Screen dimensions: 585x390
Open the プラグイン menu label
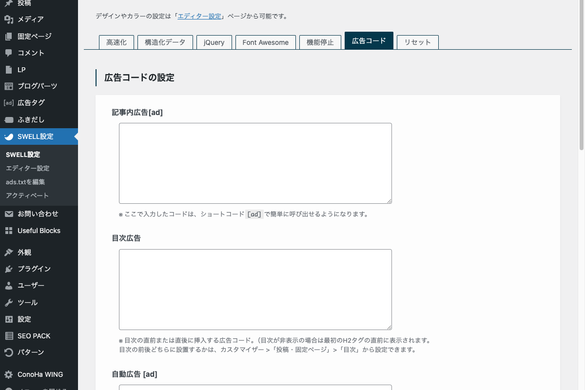pyautogui.click(x=34, y=269)
